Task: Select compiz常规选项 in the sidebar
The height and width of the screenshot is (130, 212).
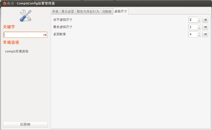Action: click(17, 51)
